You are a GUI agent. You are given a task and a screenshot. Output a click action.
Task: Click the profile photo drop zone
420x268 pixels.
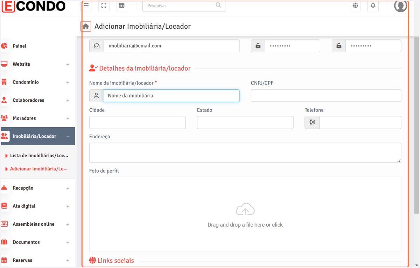pyautogui.click(x=245, y=214)
